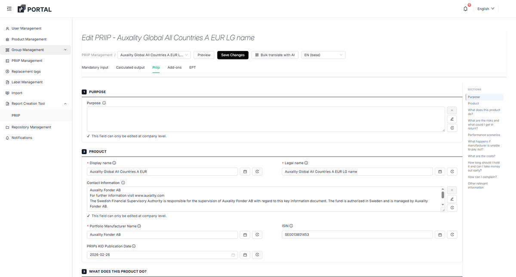516x277 pixels.
Task: Click the history icon next to ISIN
Action: click(x=452, y=234)
